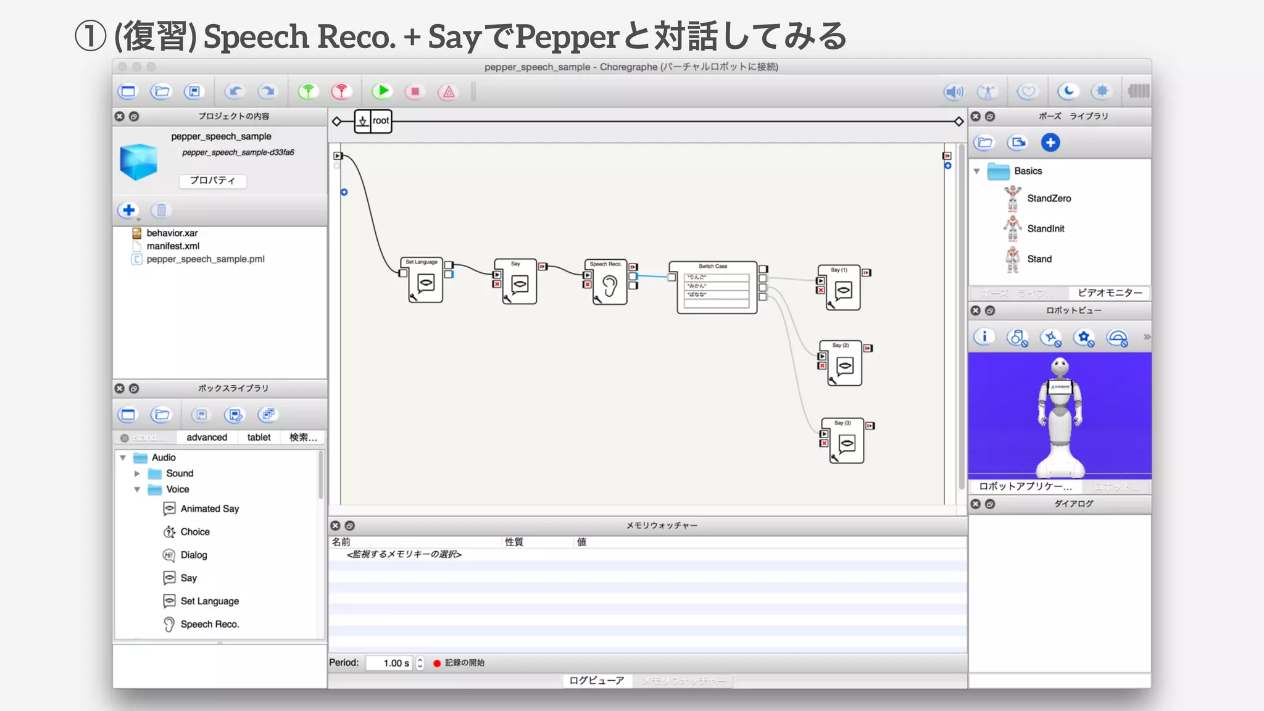This screenshot has width=1264, height=711.
Task: Open the ロボットアプリケー... tab
Action: [x=1025, y=486]
